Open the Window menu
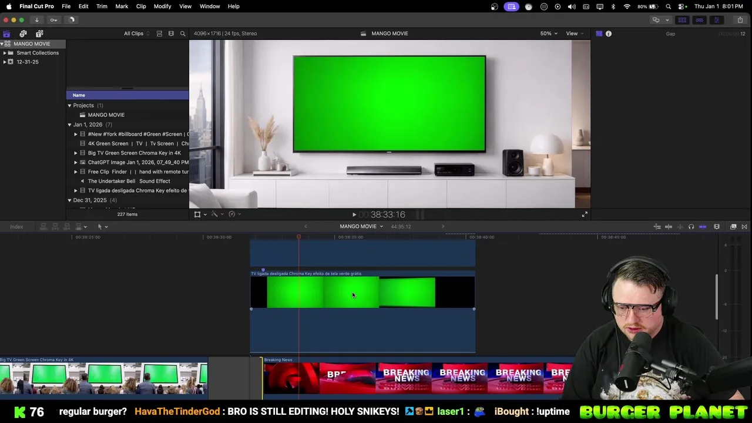 point(210,6)
